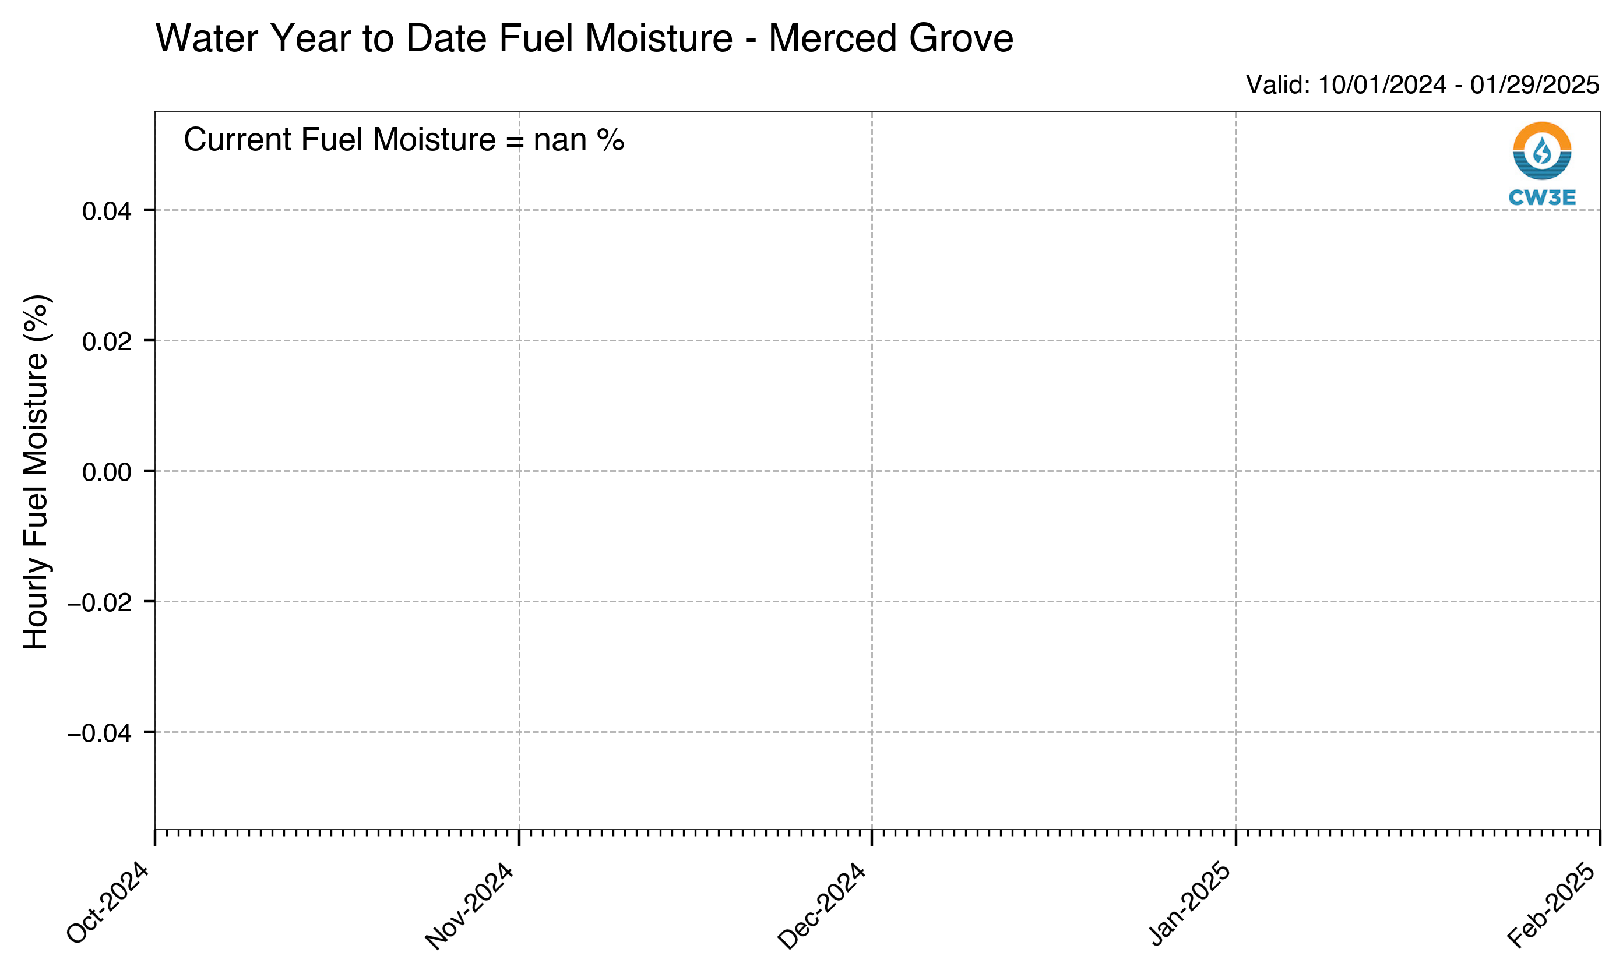Click the Oct-2024 x-axis label
The width and height of the screenshot is (1623, 977).
click(x=108, y=902)
